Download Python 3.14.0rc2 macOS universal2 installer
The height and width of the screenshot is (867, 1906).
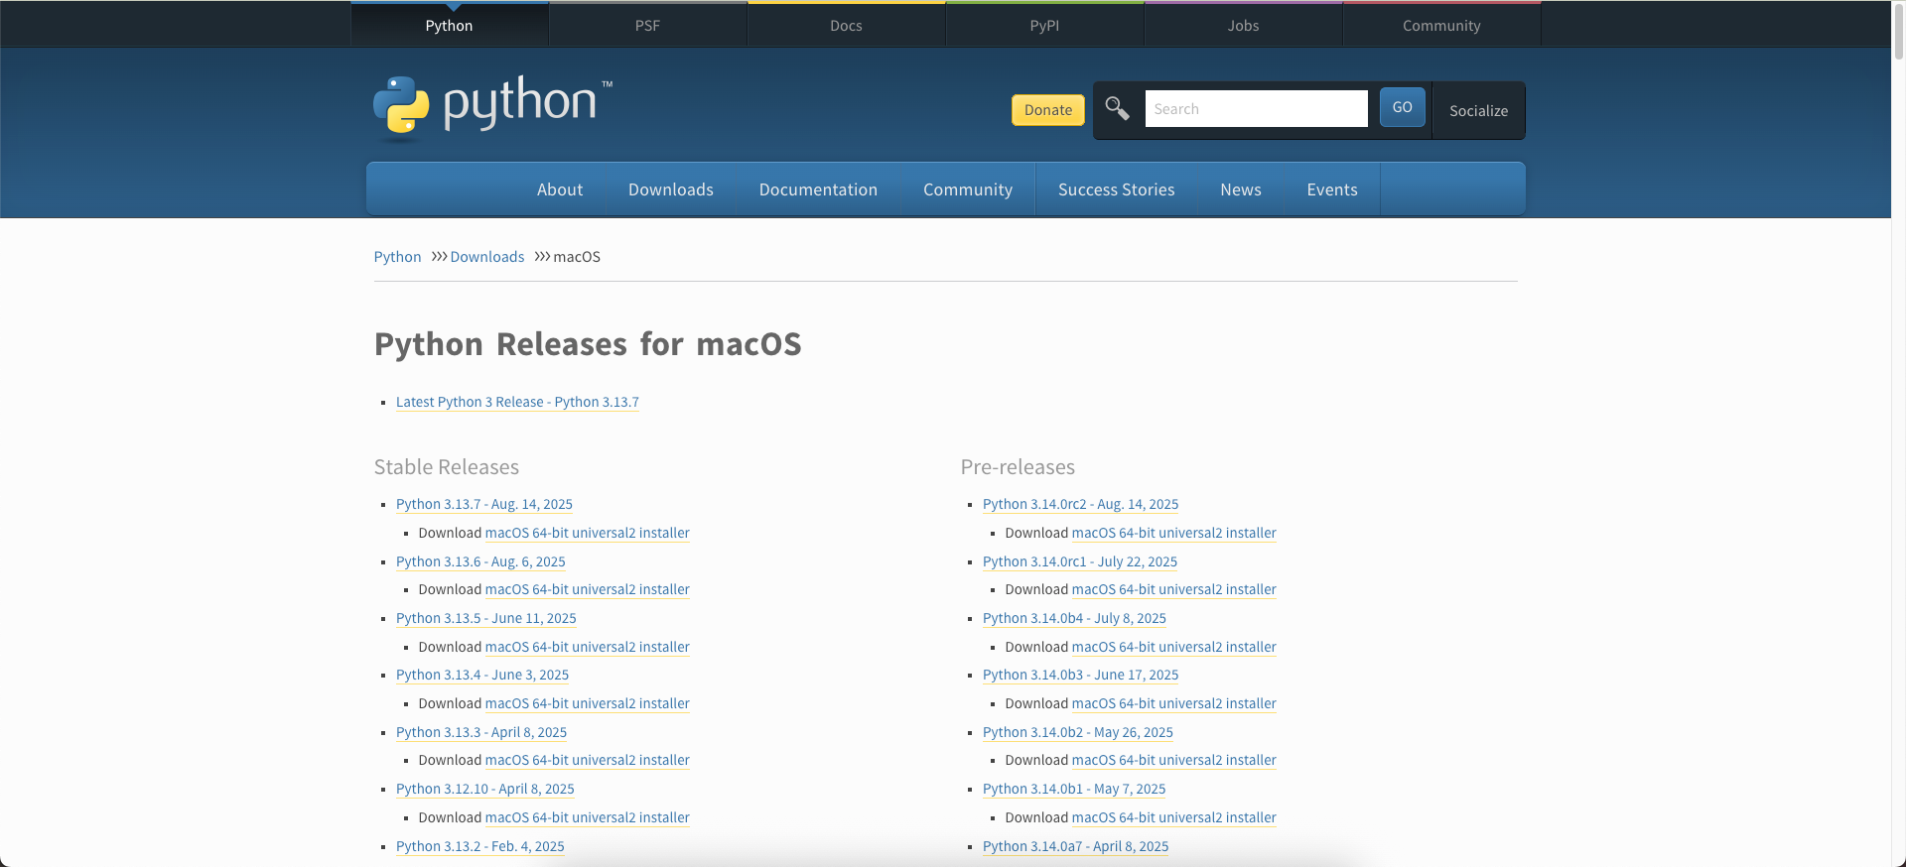1174,533
